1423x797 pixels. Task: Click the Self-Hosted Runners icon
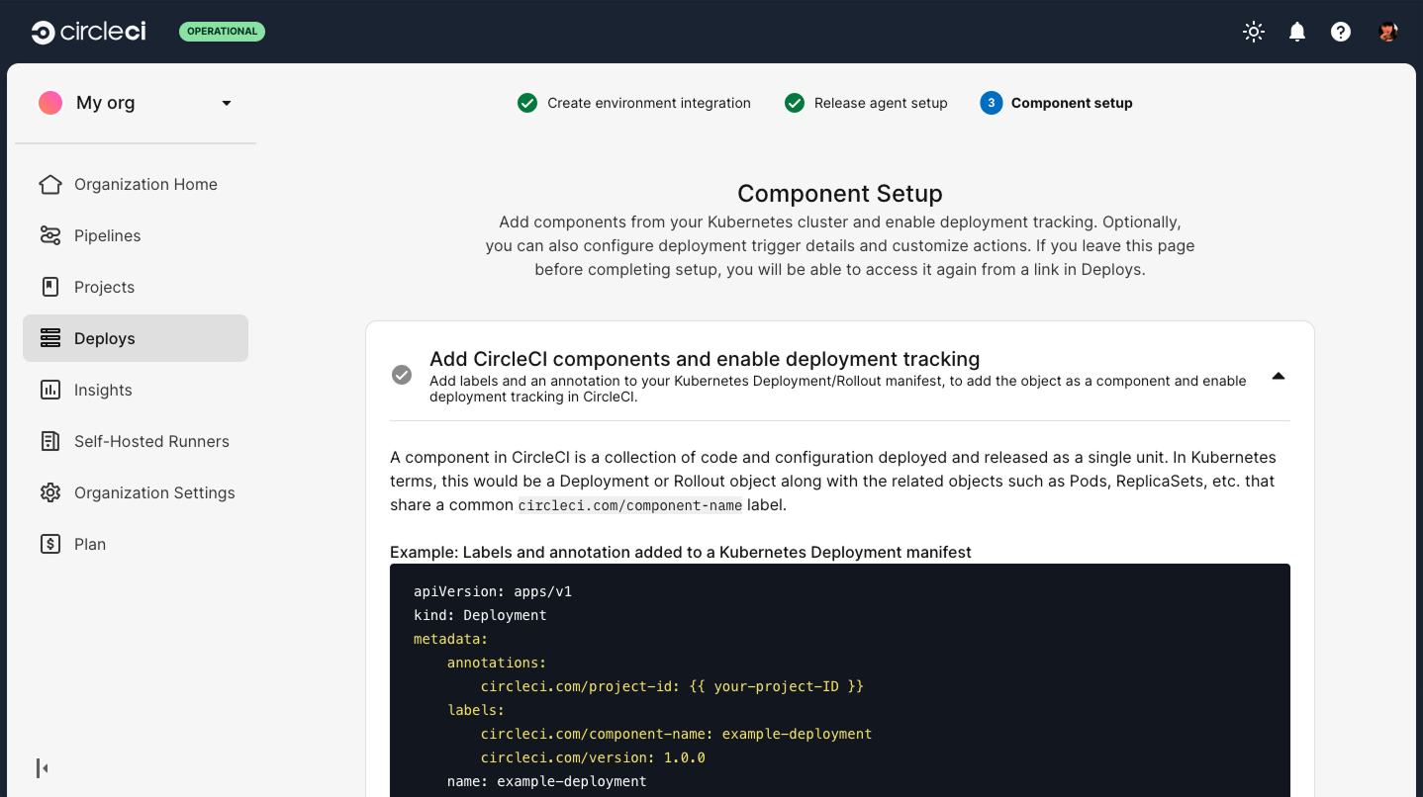(50, 441)
